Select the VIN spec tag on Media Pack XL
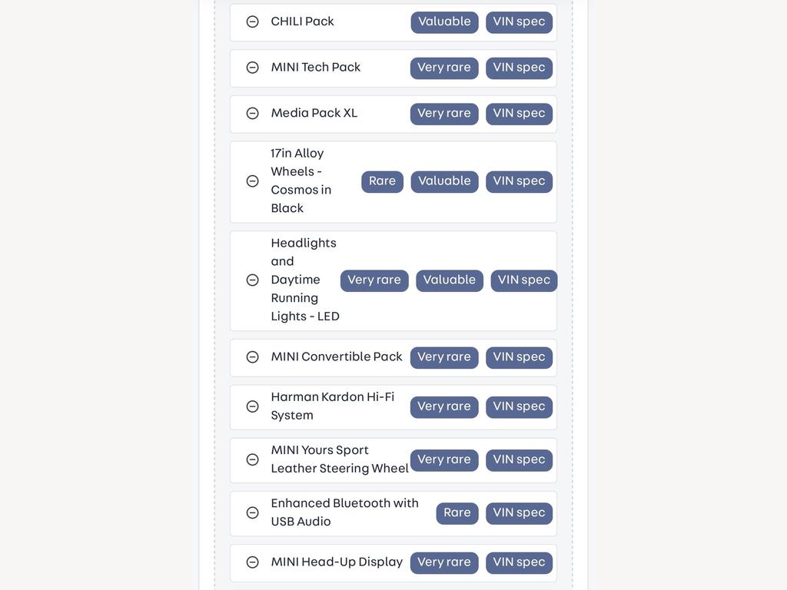The width and height of the screenshot is (787, 590). (x=519, y=114)
